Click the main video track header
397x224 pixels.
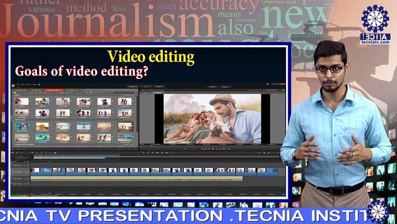(x=21, y=172)
